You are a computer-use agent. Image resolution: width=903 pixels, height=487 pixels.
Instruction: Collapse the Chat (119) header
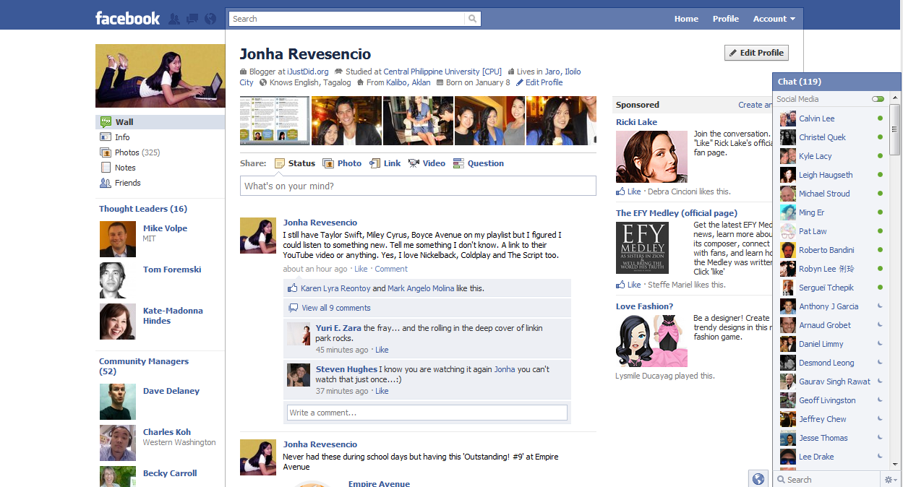tap(837, 82)
